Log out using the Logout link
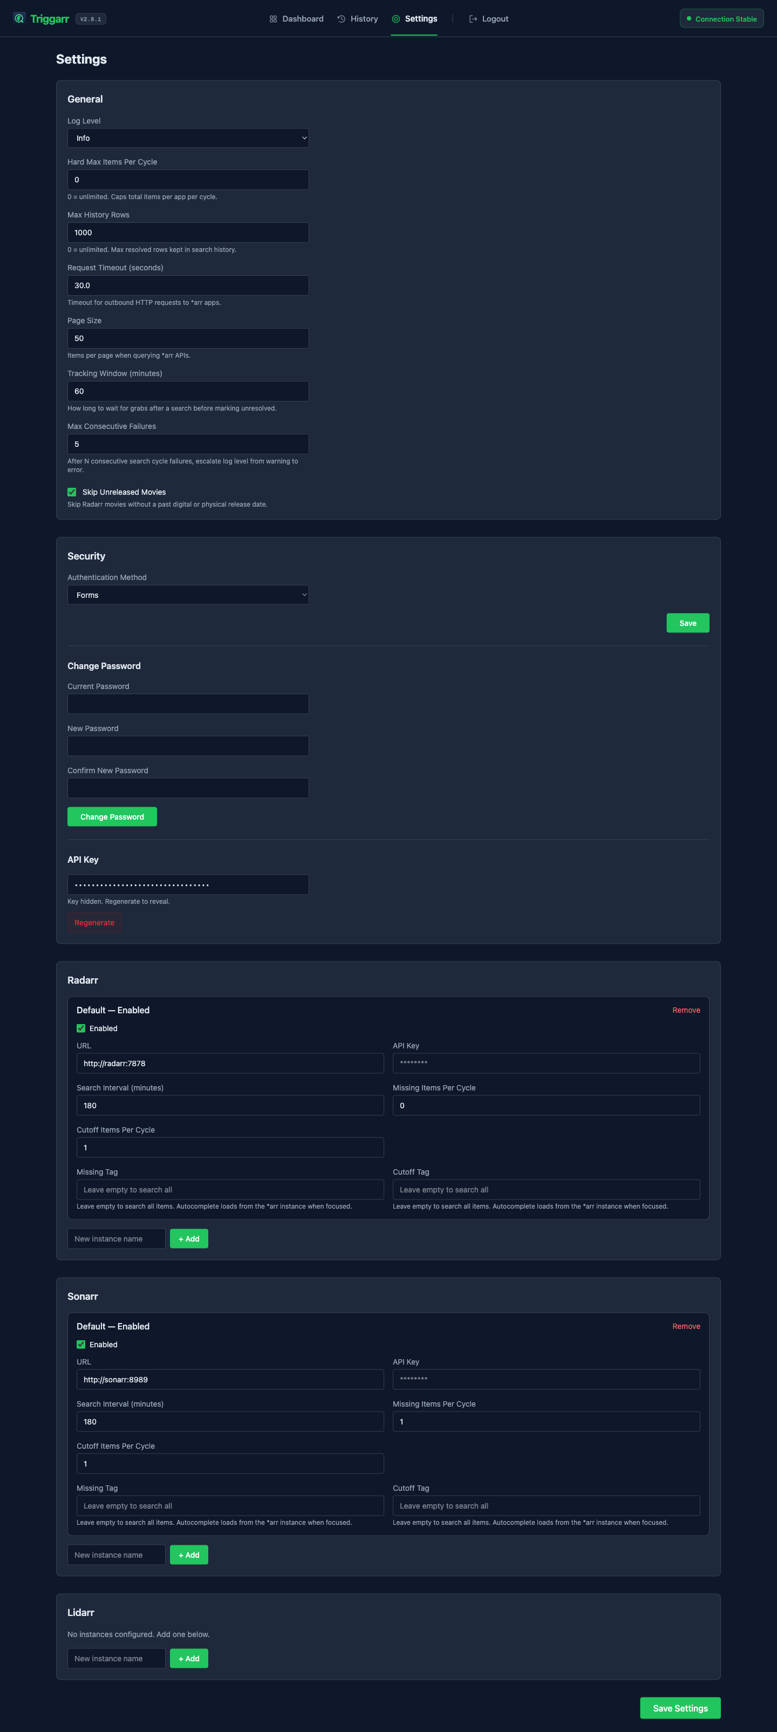Screen dimensions: 777x1732 489,19
